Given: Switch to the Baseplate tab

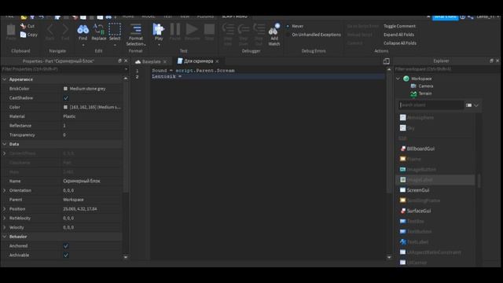Looking at the screenshot, I should coord(151,61).
